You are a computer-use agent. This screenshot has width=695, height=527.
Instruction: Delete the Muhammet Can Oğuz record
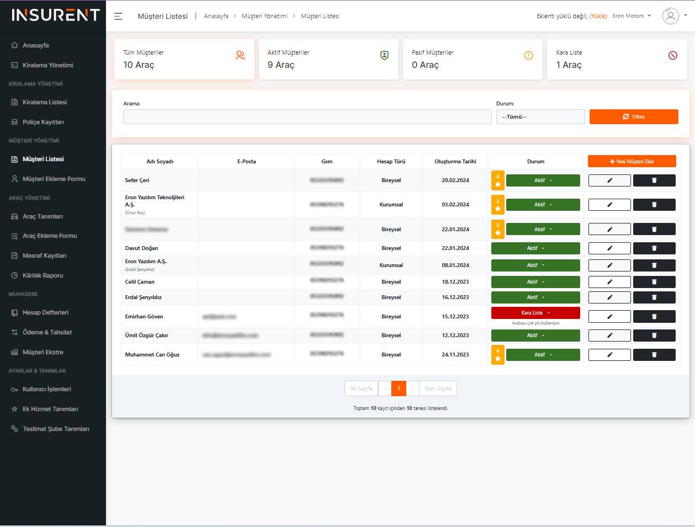[654, 355]
